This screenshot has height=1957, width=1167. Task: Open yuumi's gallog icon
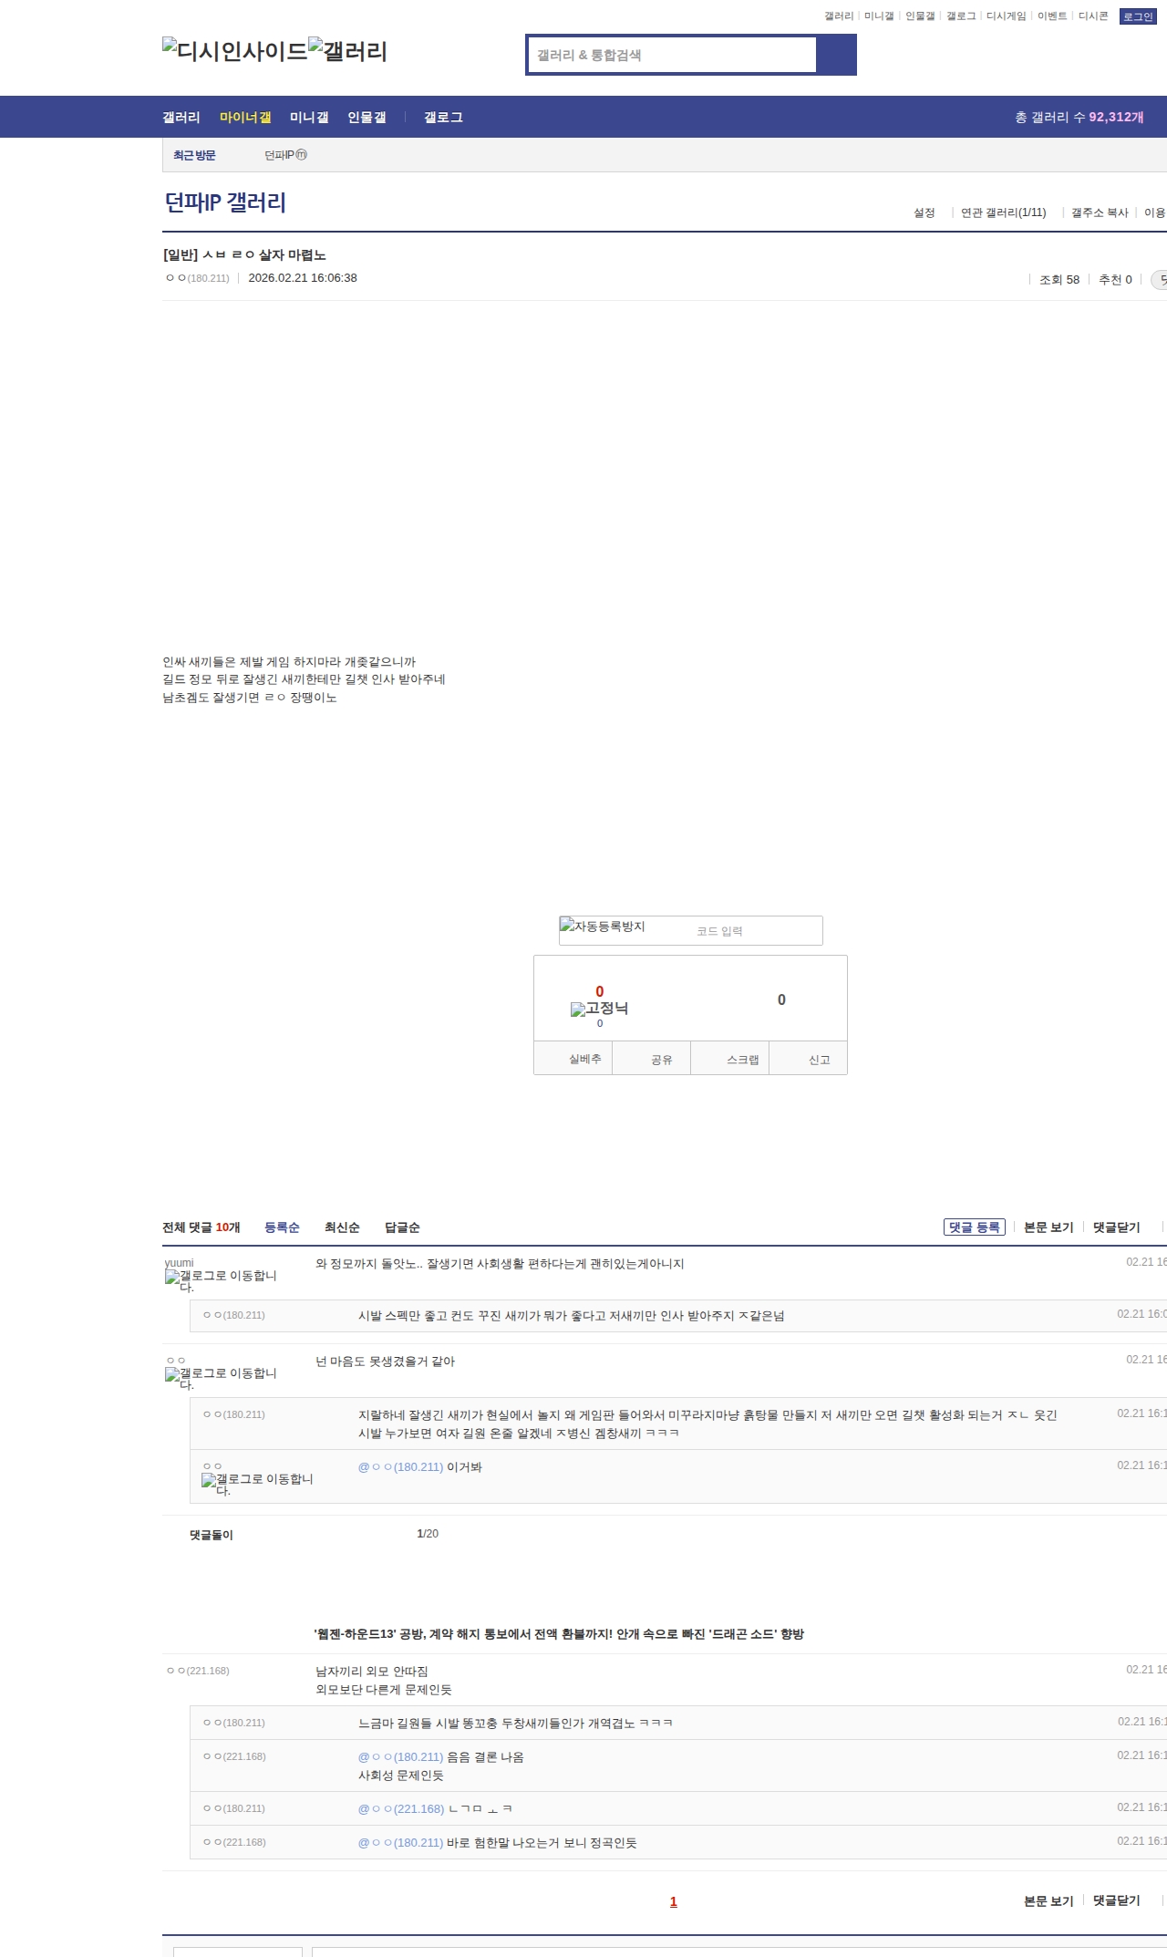coord(221,1281)
